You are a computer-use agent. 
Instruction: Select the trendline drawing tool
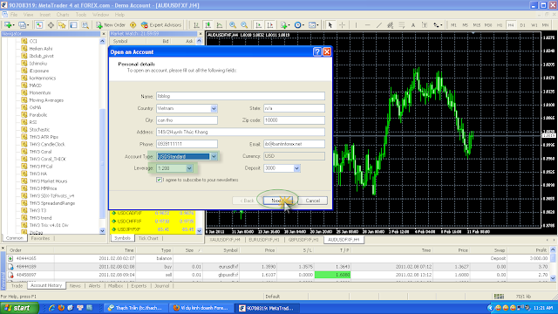(x=379, y=25)
